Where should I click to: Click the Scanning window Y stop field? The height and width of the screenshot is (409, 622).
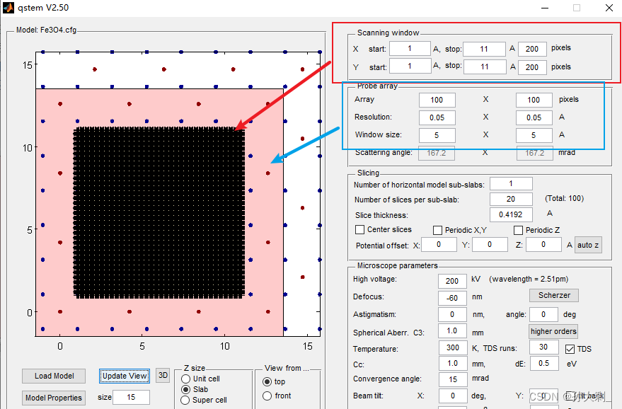[x=485, y=67]
